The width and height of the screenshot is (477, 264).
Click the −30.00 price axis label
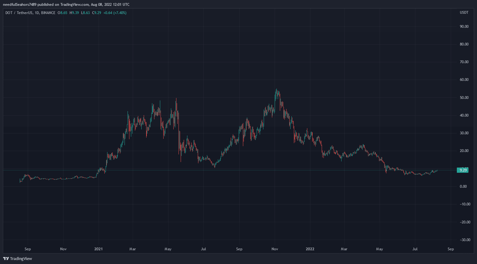click(x=464, y=240)
